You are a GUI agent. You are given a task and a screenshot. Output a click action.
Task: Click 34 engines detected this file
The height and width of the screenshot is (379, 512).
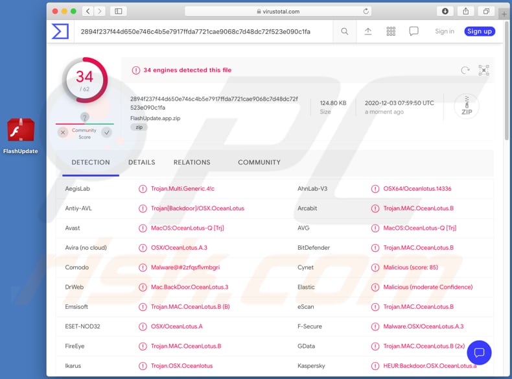point(187,70)
